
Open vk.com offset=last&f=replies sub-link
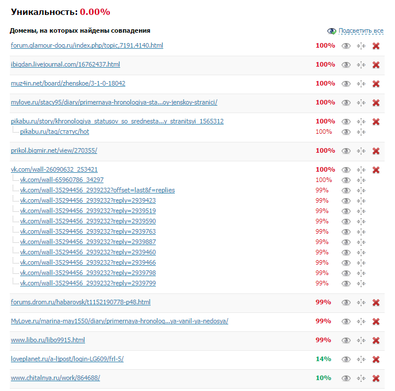pos(98,190)
